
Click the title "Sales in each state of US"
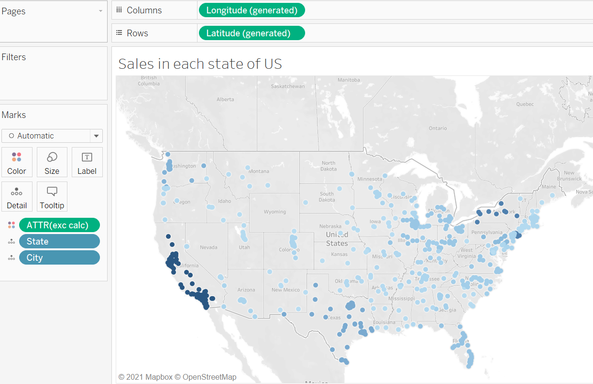[x=200, y=64]
